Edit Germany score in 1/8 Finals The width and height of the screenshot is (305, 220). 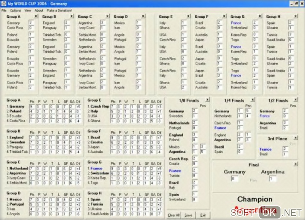click(195, 111)
